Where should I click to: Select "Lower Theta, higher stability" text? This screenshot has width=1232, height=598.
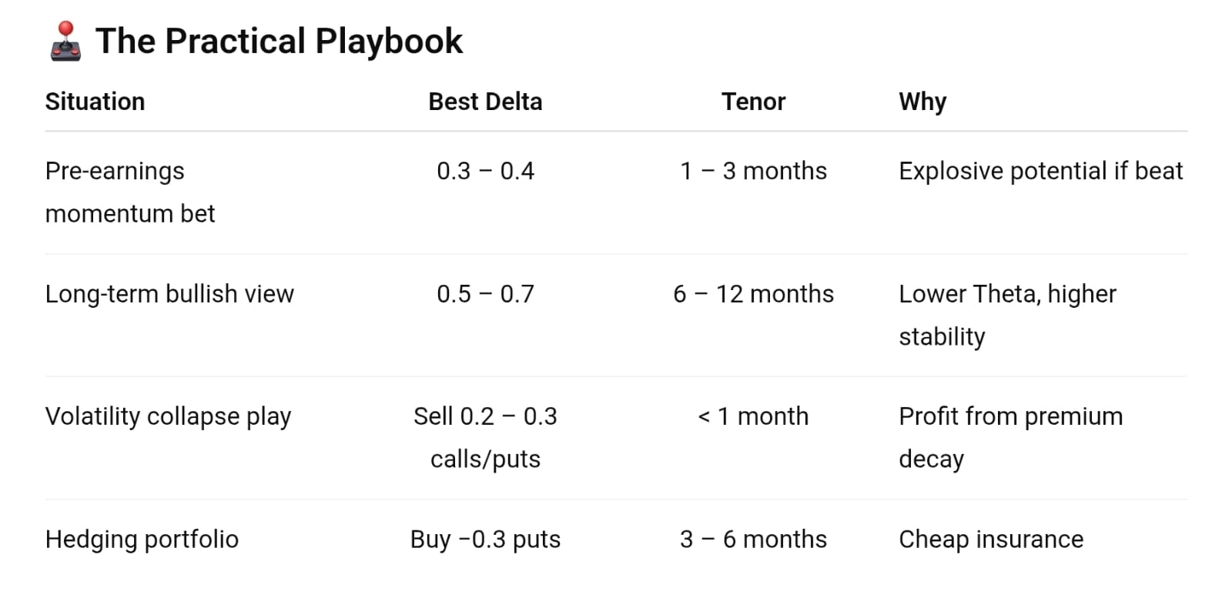tap(1007, 315)
